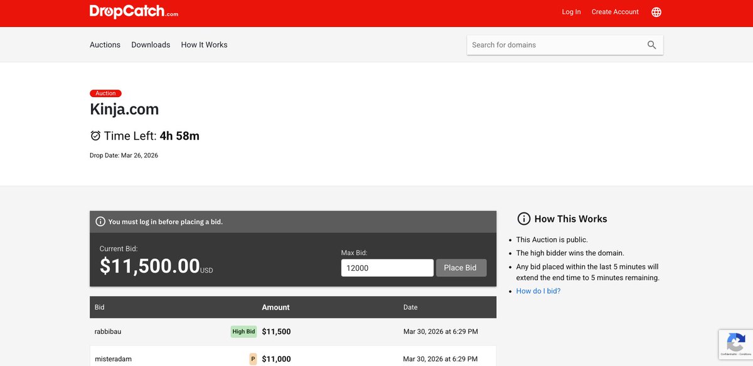The height and width of the screenshot is (366, 753).
Task: Click the alarm clock icon beside Time Left
Action: coord(95,136)
